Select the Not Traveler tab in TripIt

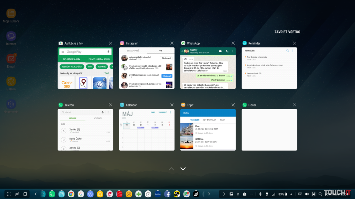[209, 120]
